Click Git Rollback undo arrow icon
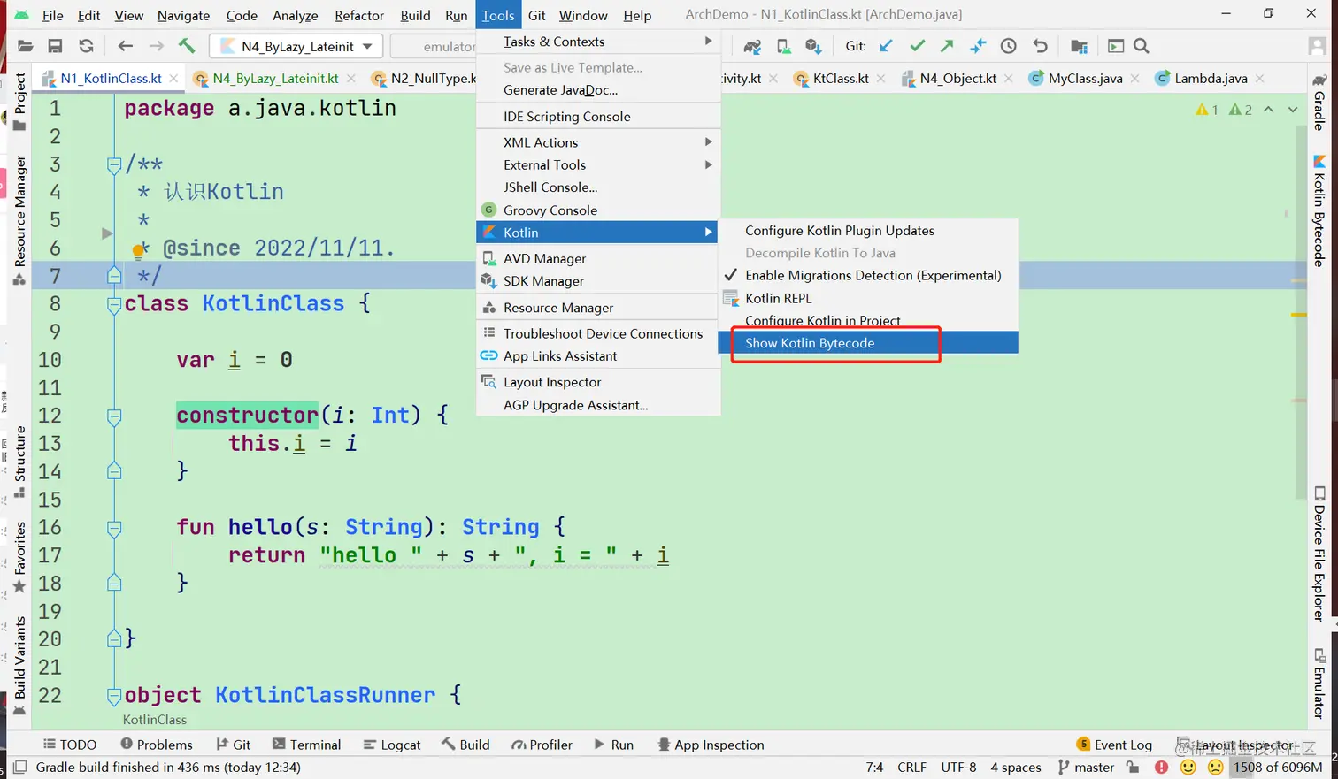The width and height of the screenshot is (1338, 779). tap(1040, 46)
